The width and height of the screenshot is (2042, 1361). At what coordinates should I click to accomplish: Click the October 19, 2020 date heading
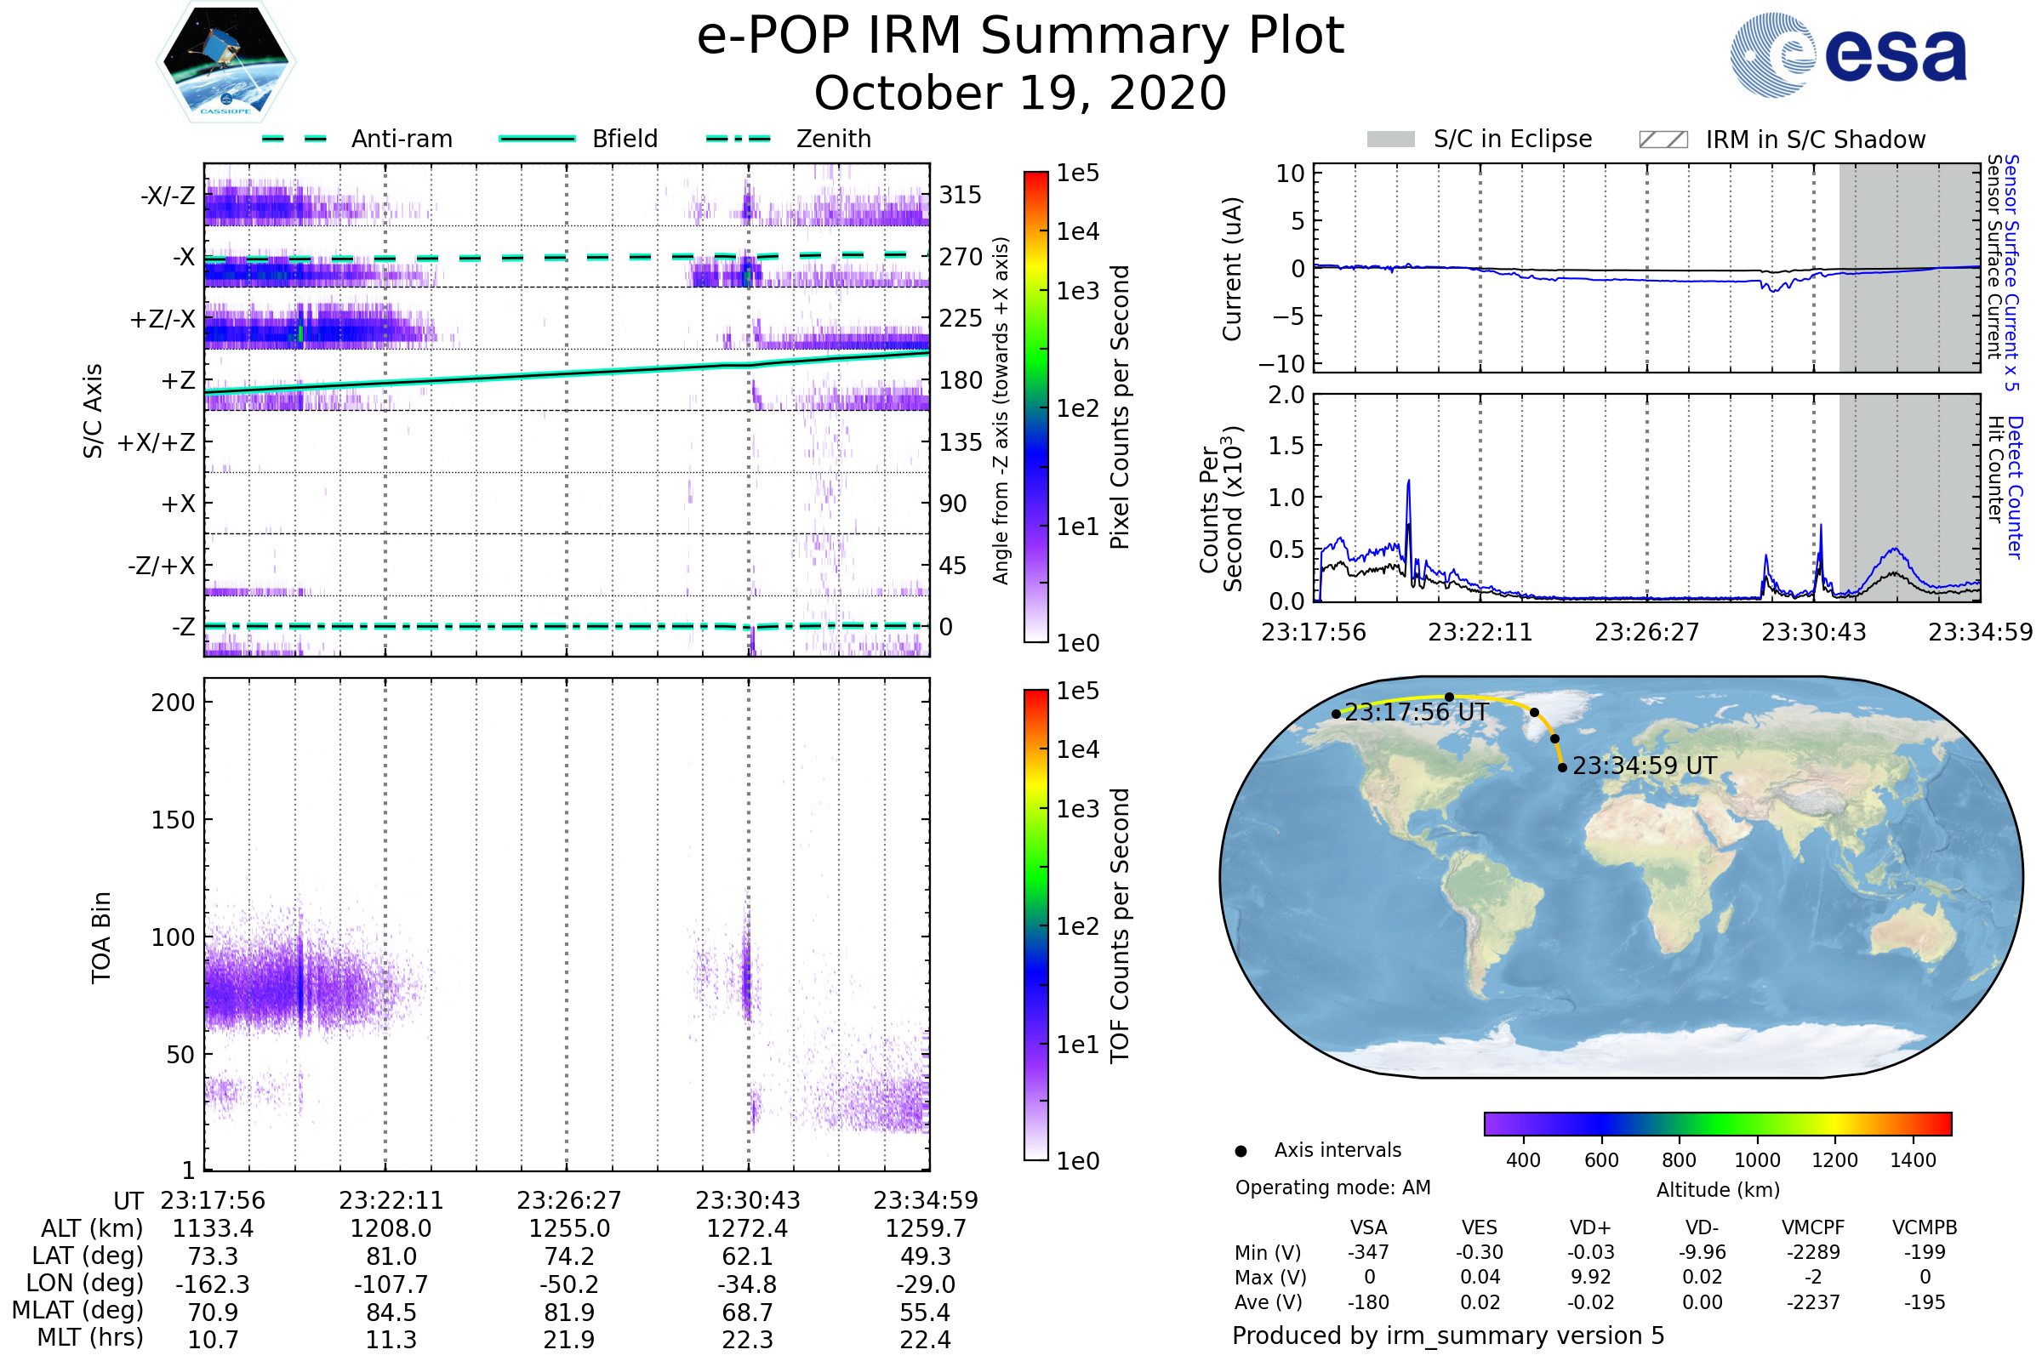click(x=1020, y=94)
